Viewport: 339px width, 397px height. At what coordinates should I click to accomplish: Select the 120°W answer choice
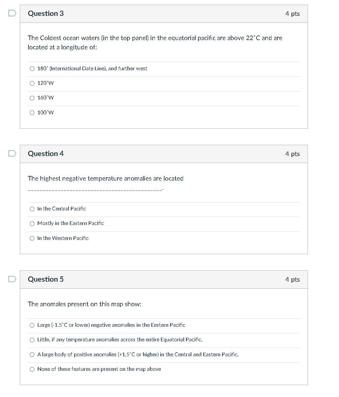[32, 83]
